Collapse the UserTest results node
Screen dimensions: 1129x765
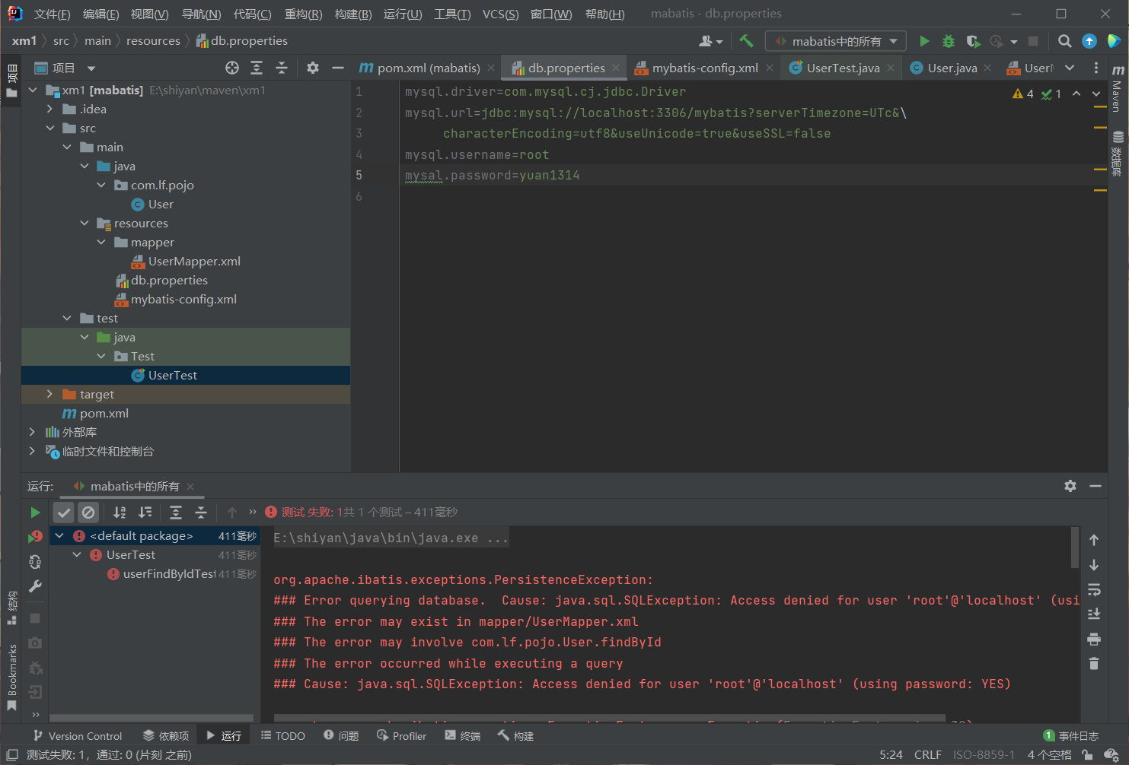click(x=77, y=555)
